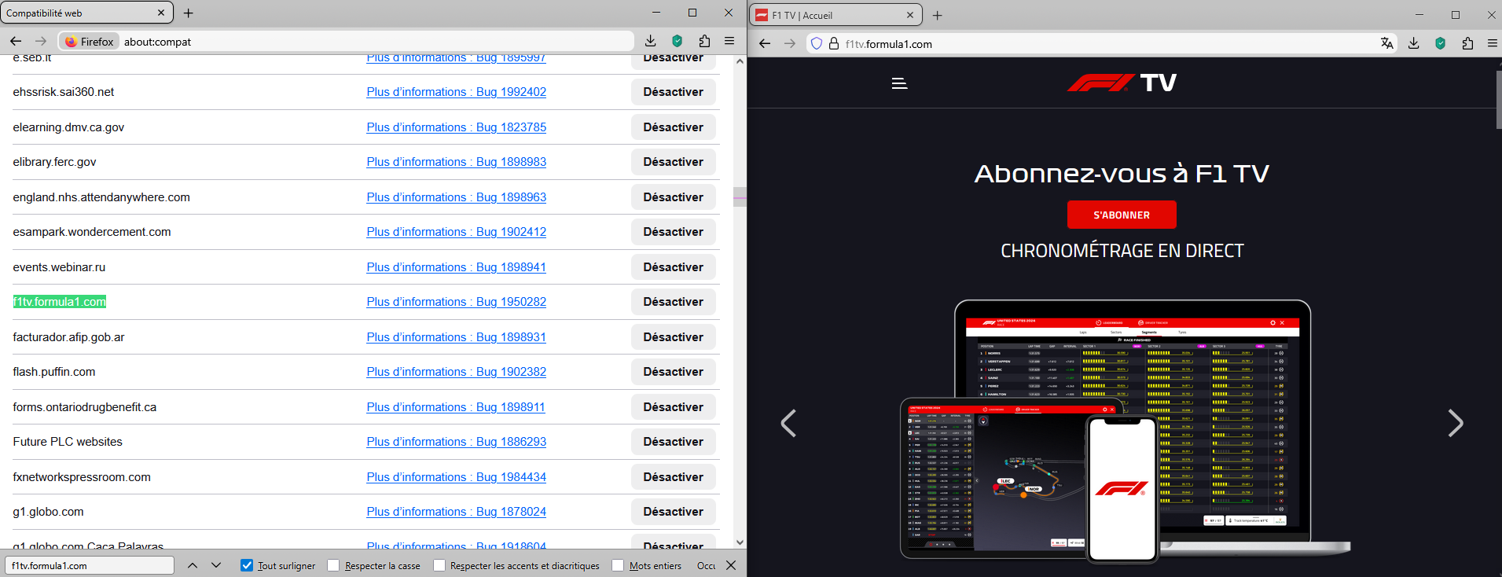Open downloads in the about:compat window
Screen dimensions: 1502x577
tap(650, 41)
